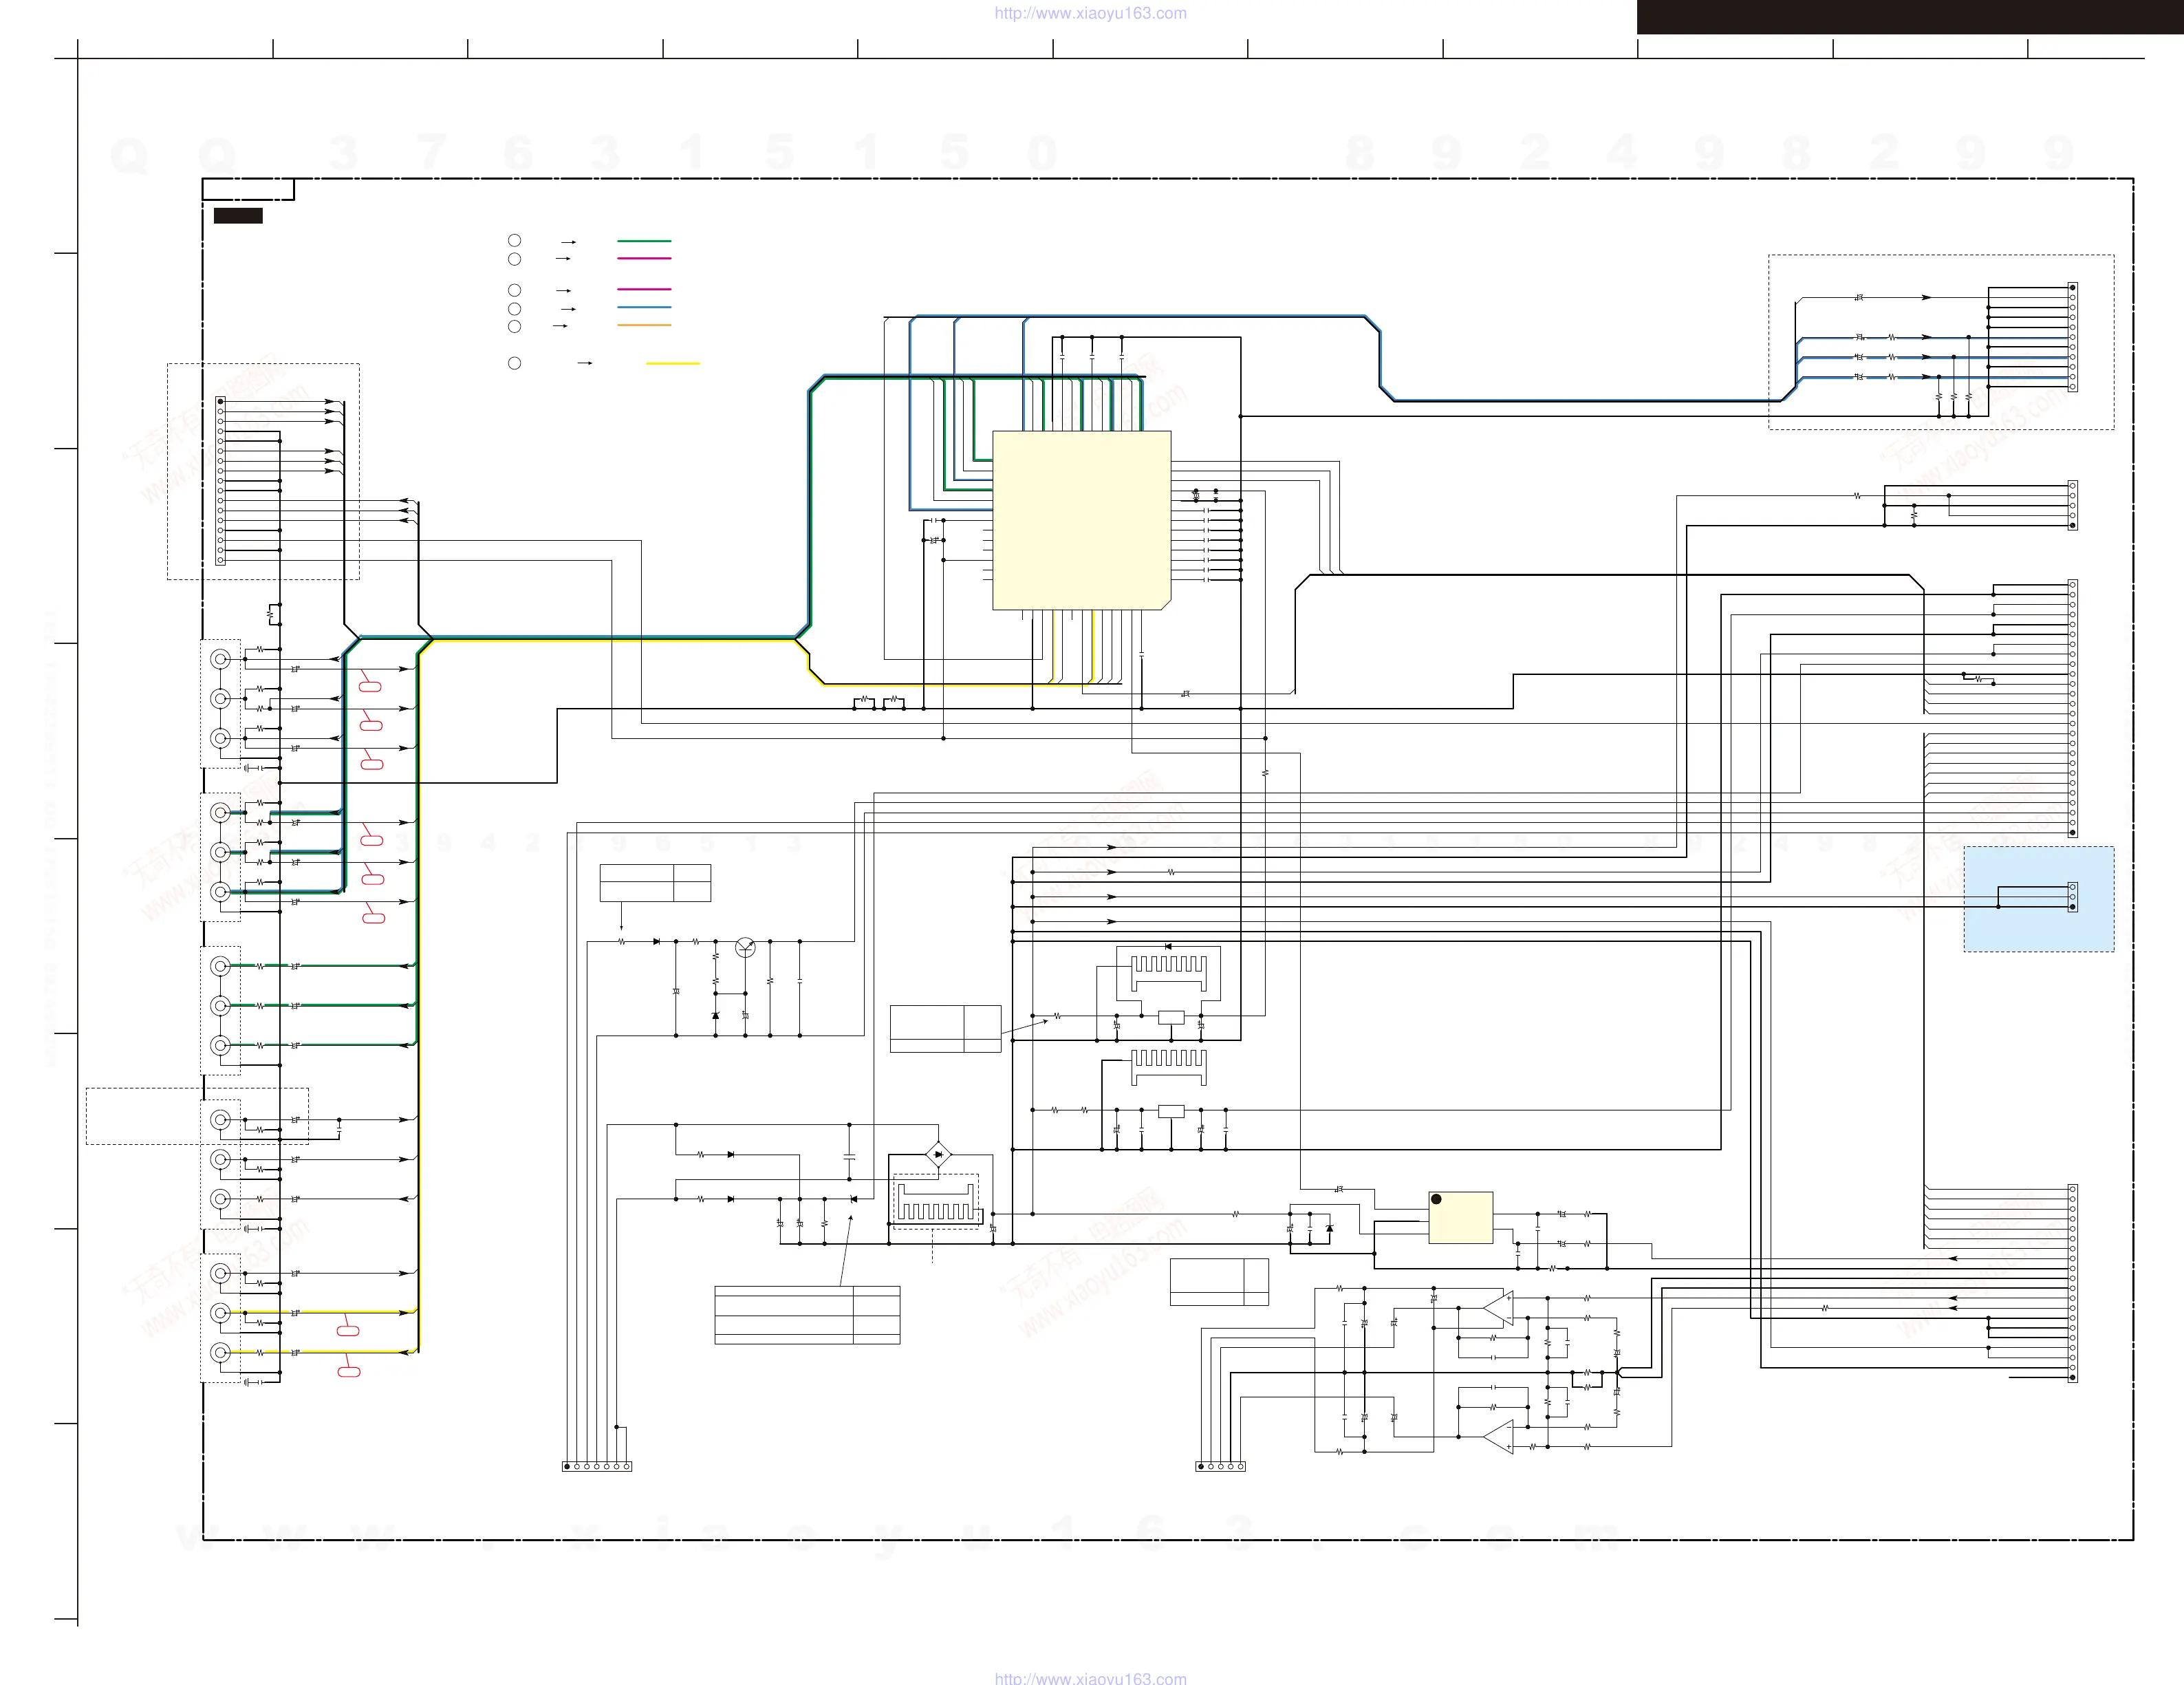Click the yellow legend signal line

[x=672, y=363]
